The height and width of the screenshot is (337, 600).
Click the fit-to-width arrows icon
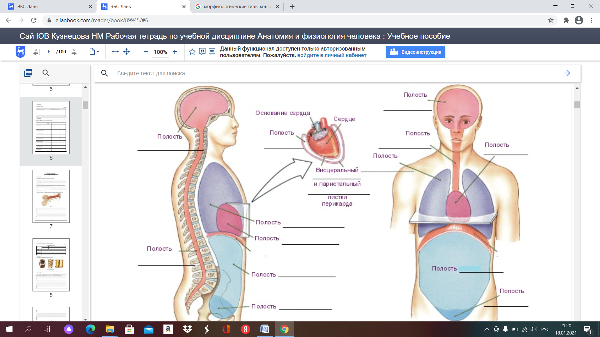click(115, 51)
